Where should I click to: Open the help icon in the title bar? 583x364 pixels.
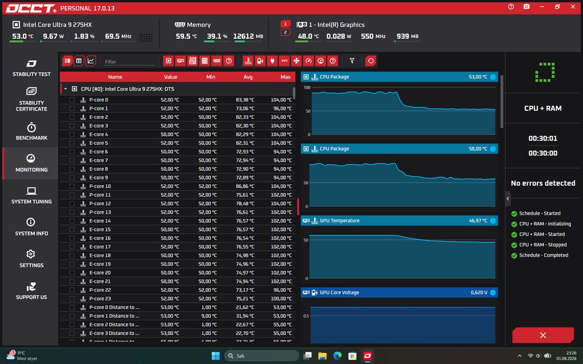click(511, 7)
